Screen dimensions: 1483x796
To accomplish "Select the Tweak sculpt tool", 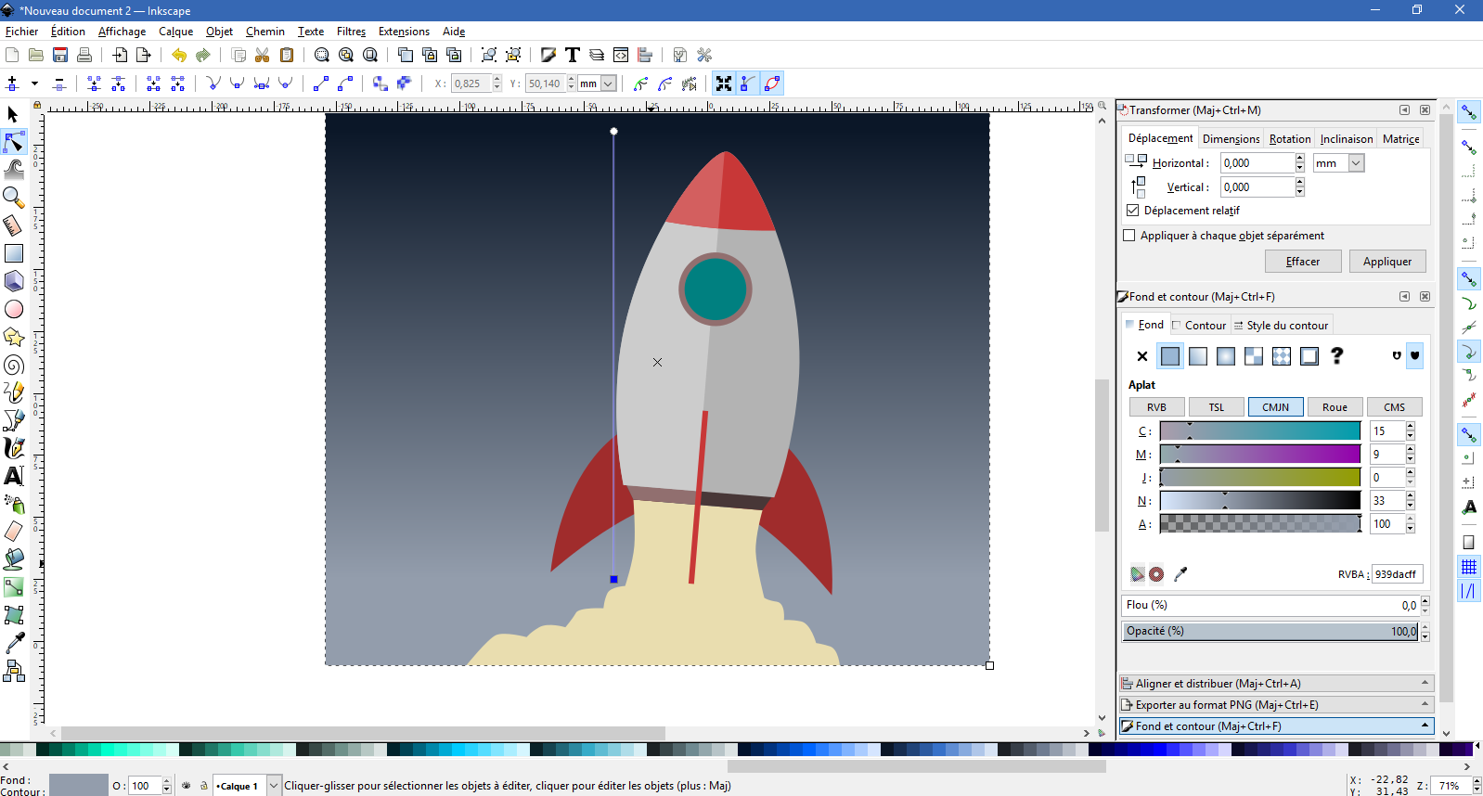I will 14,170.
